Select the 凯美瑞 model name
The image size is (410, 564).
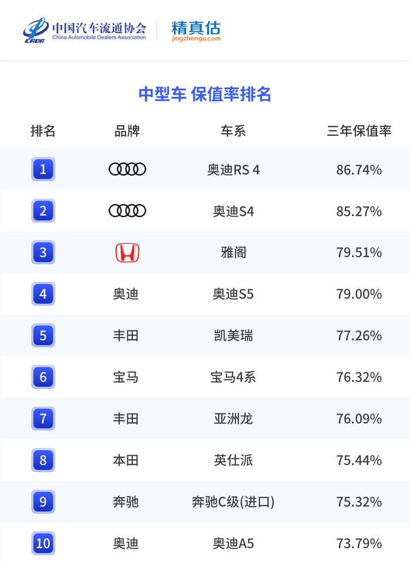(x=233, y=336)
